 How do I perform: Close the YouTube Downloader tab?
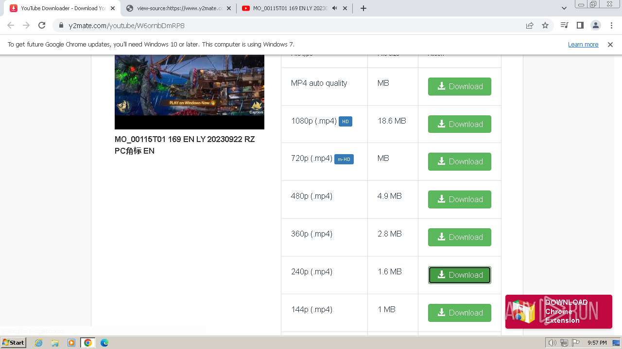point(113,8)
